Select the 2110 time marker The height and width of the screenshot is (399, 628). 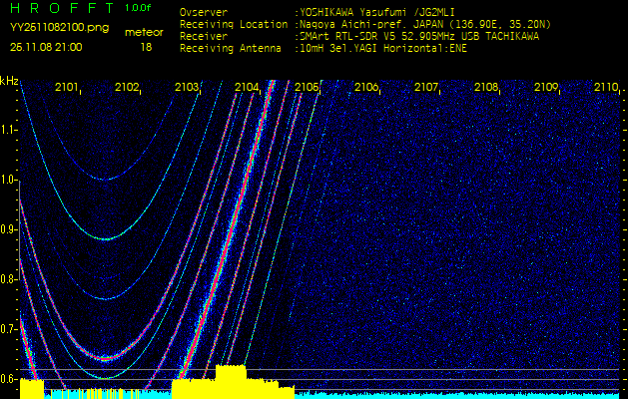[606, 88]
